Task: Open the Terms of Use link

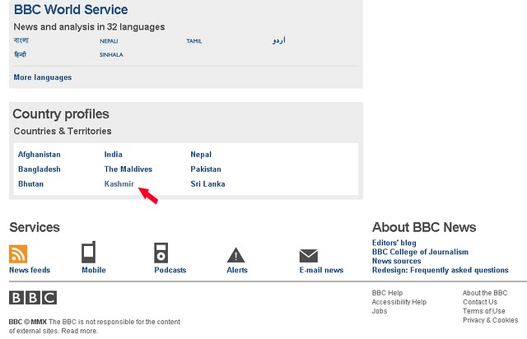Action: (x=484, y=311)
